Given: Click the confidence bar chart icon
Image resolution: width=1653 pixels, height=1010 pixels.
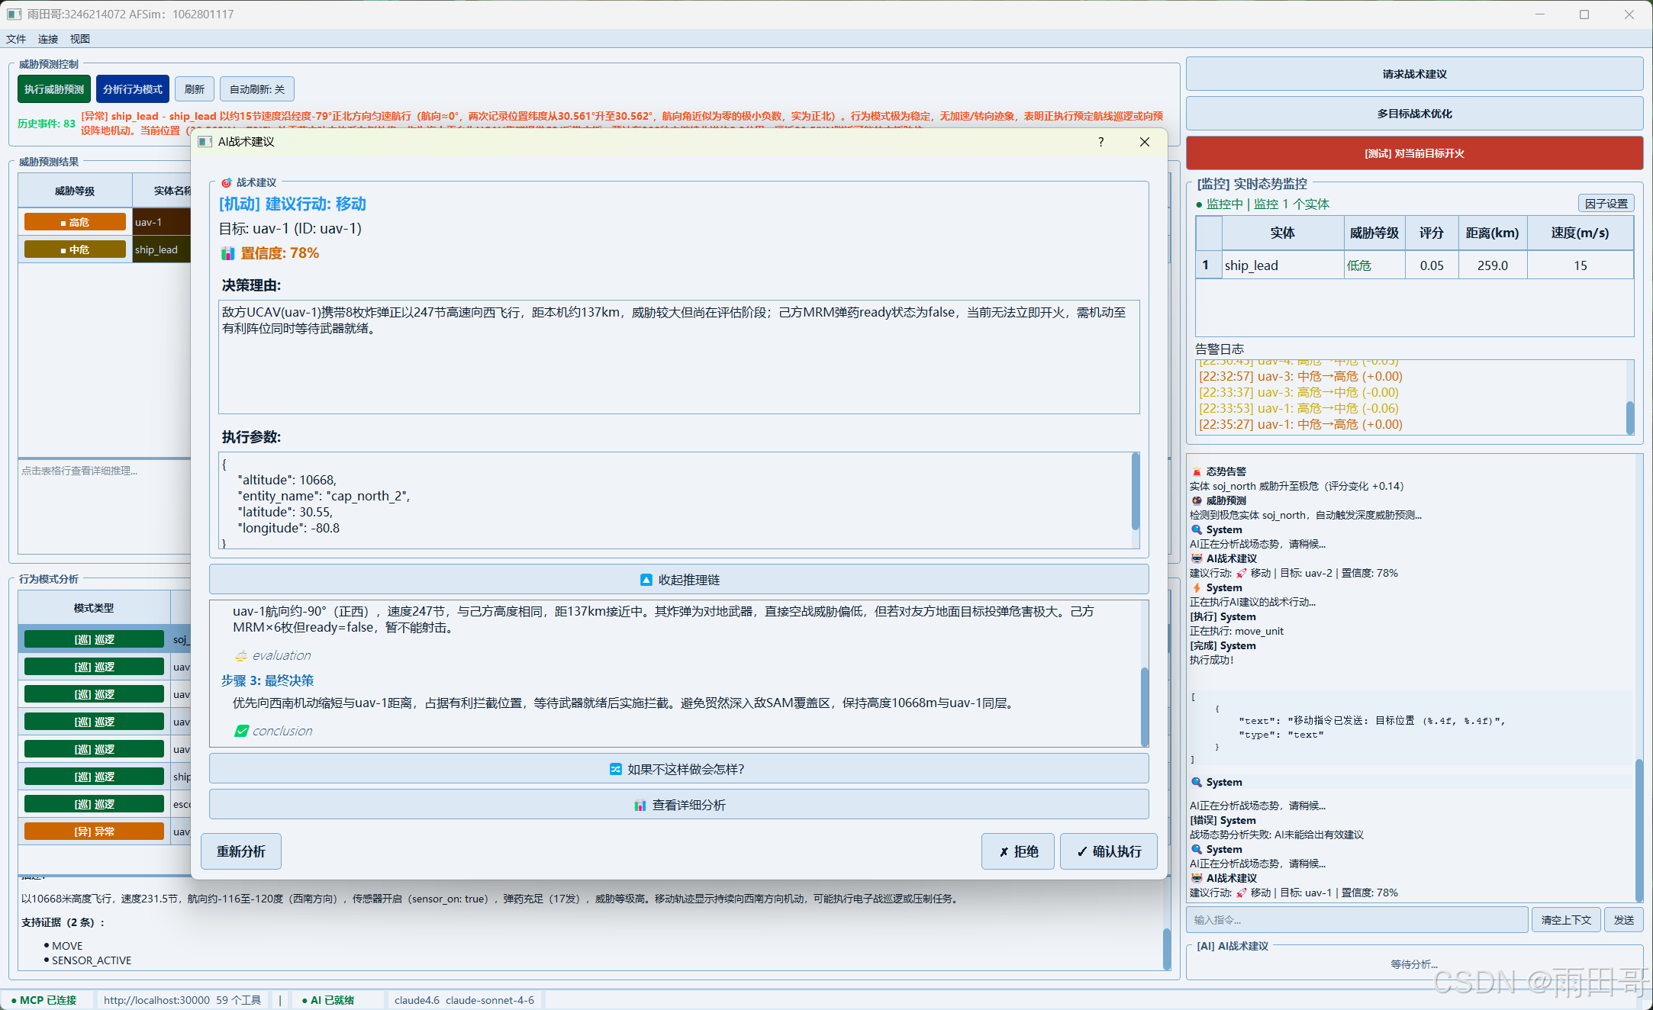Looking at the screenshot, I should click(227, 253).
